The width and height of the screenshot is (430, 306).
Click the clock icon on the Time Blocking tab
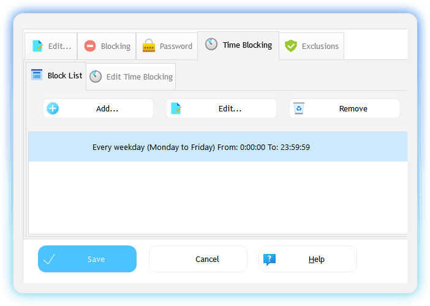coord(211,45)
